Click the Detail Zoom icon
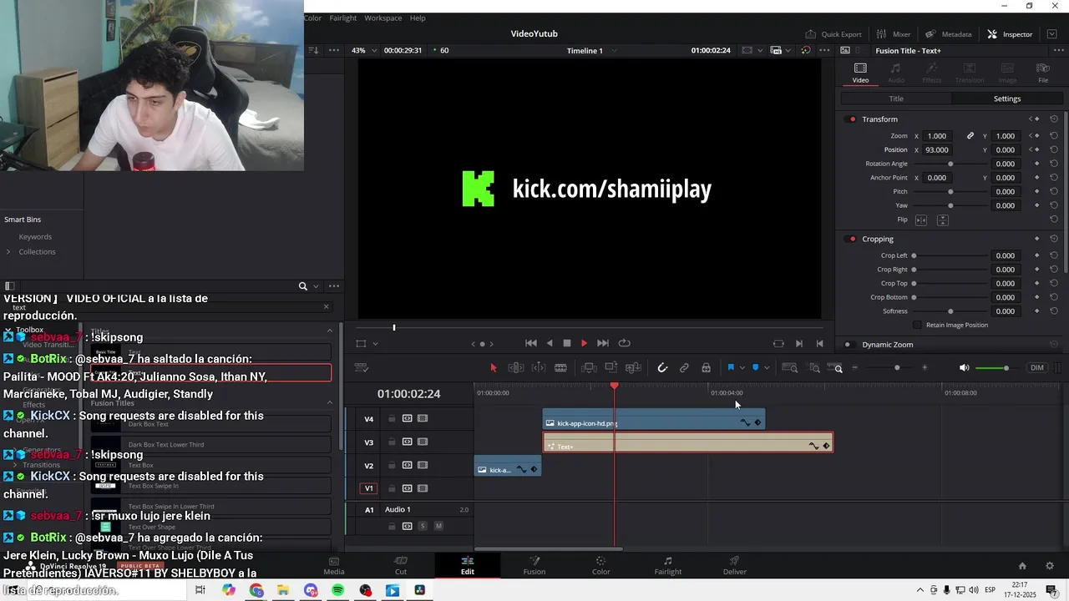Screen dimensions: 1069x601 tap(814, 368)
